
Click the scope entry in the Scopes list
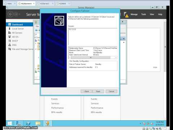(72, 29)
